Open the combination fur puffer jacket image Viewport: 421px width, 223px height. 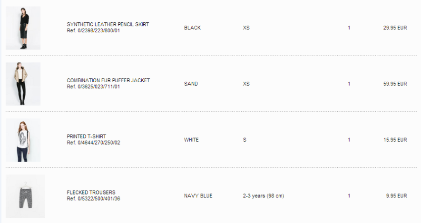pyautogui.click(x=23, y=84)
